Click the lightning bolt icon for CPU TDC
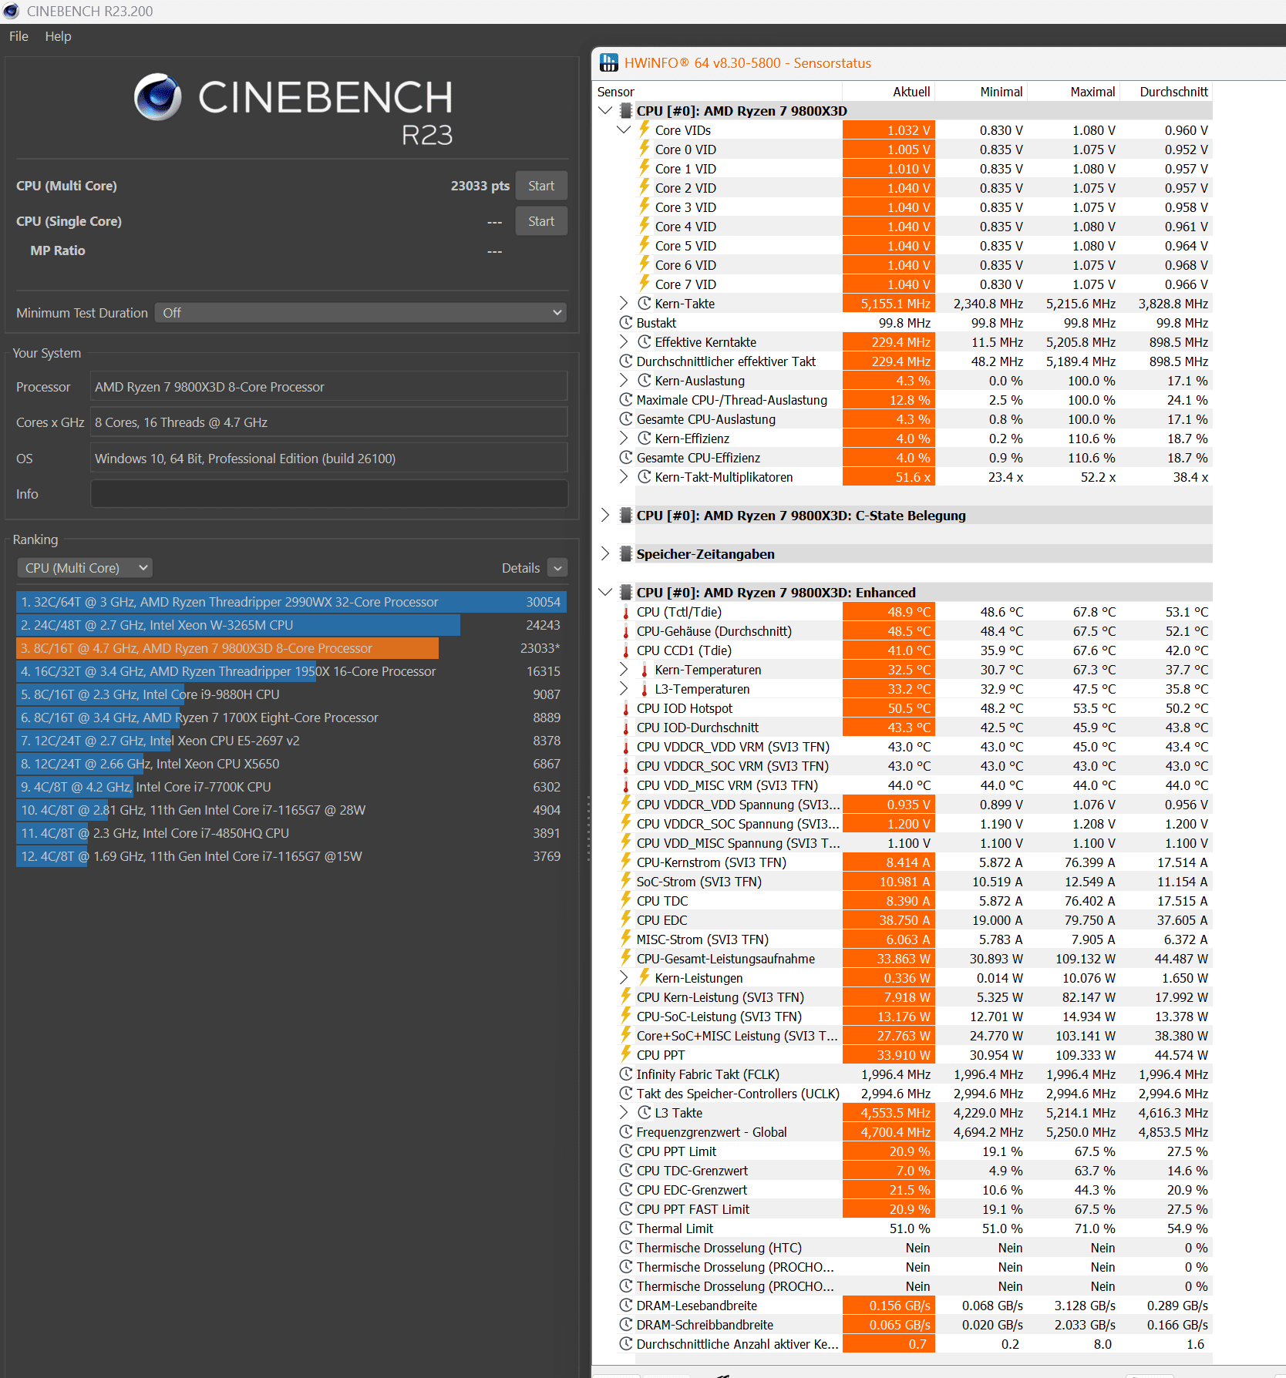The image size is (1286, 1378). (x=626, y=900)
